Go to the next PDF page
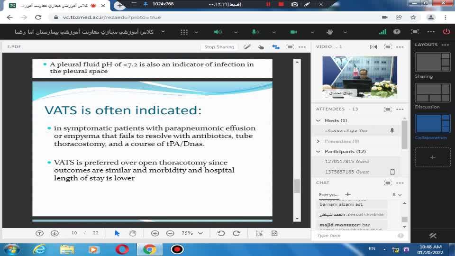Screen dimensions: 455x256 coord(55,233)
